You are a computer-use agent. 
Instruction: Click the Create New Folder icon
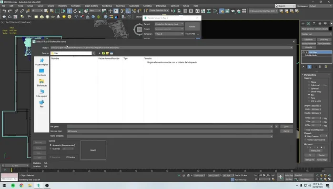[x=108, y=53]
